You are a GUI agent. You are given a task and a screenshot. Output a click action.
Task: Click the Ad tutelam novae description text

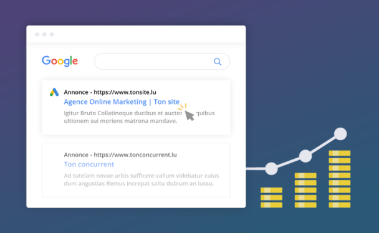(142, 179)
